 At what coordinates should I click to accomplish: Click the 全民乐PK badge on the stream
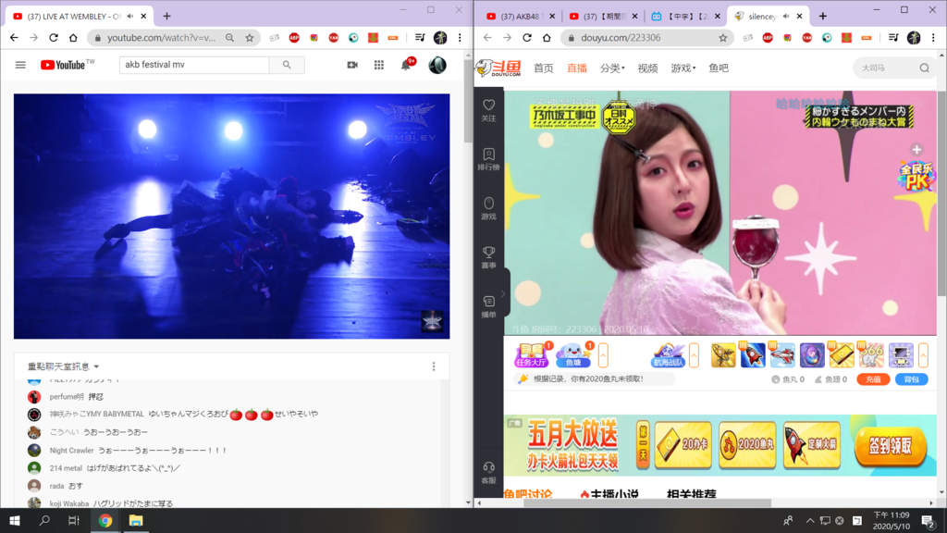[x=916, y=176]
